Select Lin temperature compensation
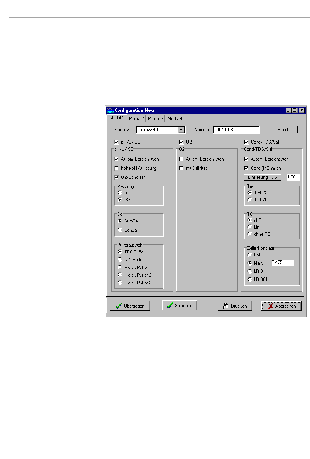The image size is (310, 459). coord(250,227)
